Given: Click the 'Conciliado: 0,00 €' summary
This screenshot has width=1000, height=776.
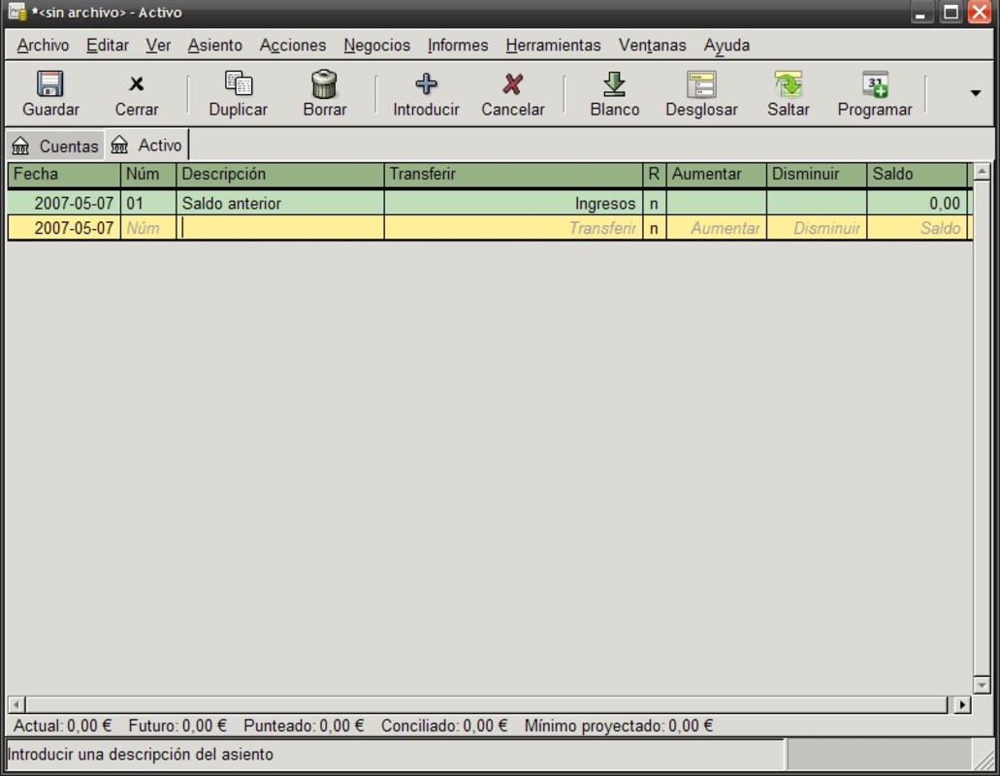Looking at the screenshot, I should pyautogui.click(x=444, y=726).
